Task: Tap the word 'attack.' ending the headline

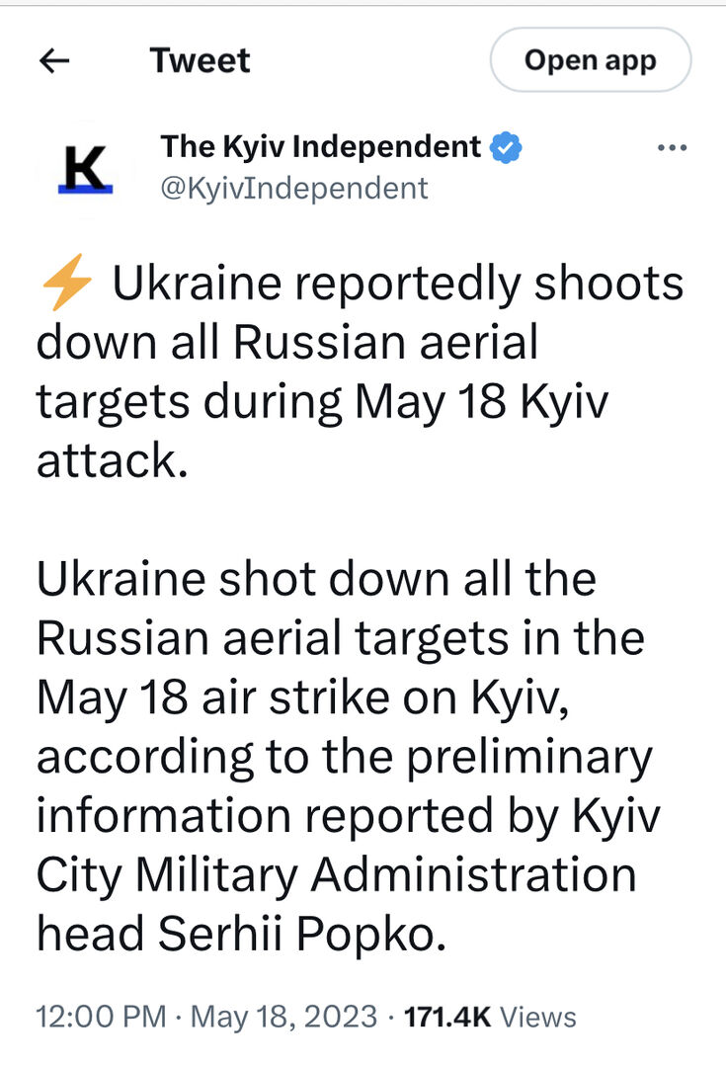Action: tap(113, 460)
